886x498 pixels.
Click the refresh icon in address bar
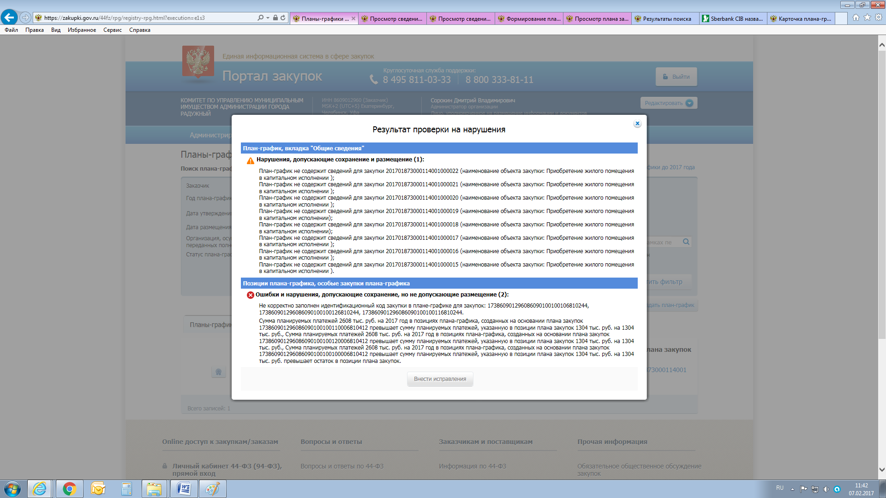[283, 18]
